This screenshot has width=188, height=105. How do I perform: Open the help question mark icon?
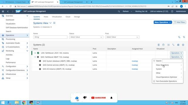[172, 11]
